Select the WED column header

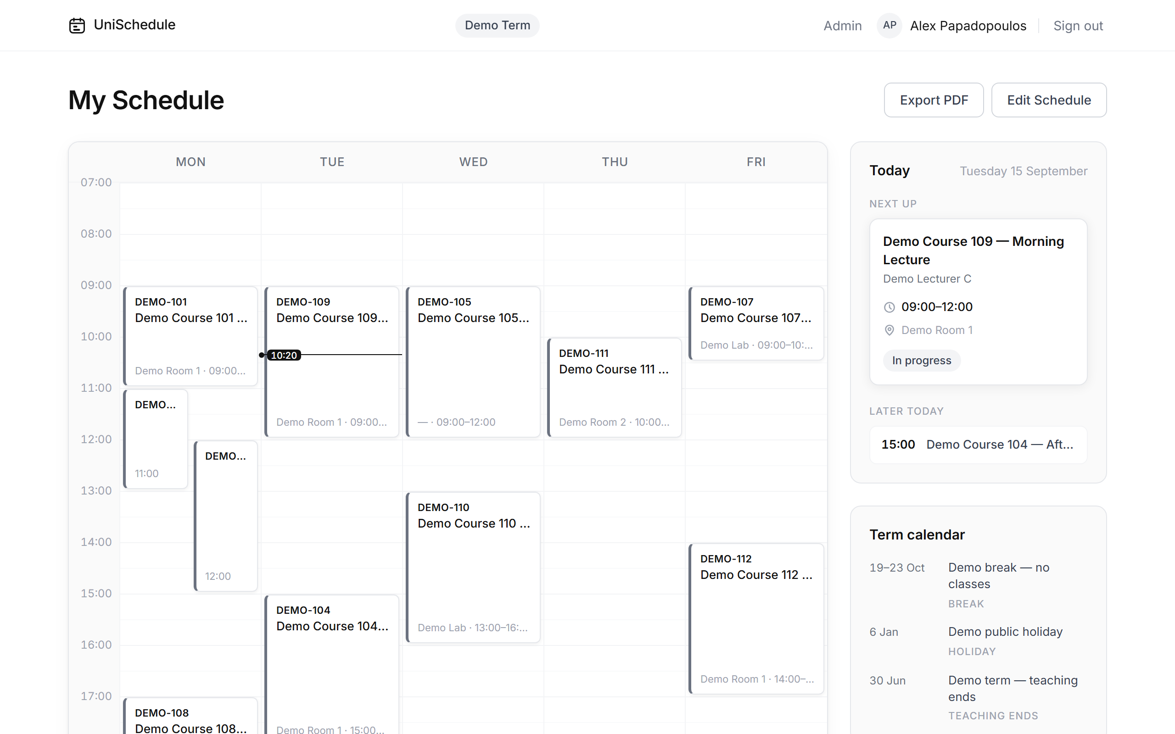(473, 162)
